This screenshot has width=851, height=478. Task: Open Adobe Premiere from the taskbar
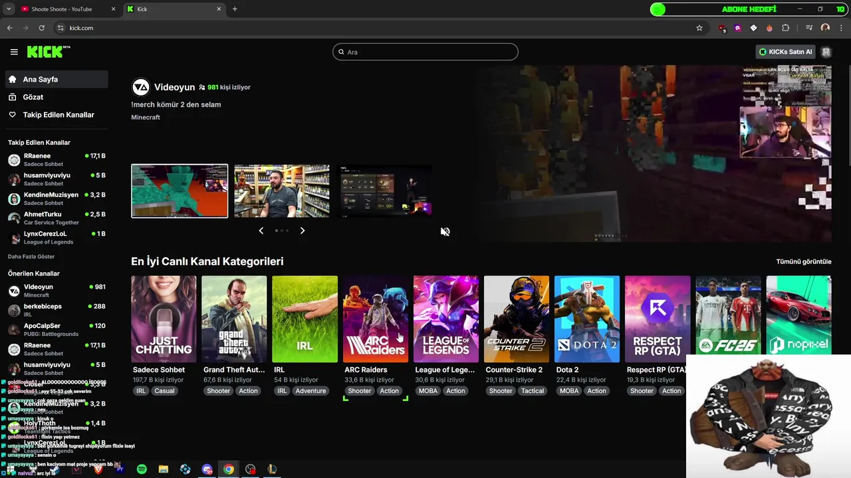coord(120,469)
